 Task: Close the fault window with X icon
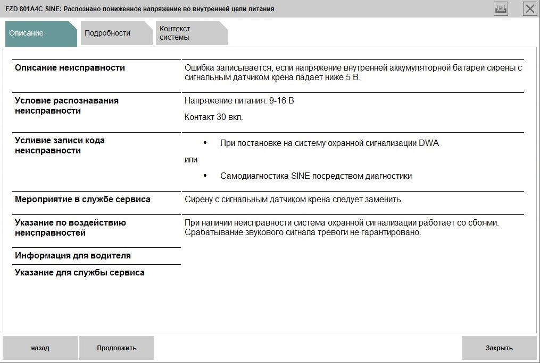530,8
